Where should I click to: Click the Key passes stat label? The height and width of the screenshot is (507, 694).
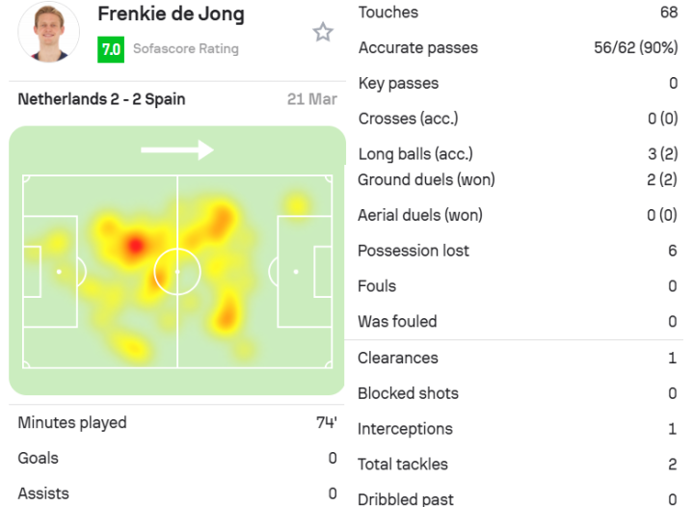point(398,84)
